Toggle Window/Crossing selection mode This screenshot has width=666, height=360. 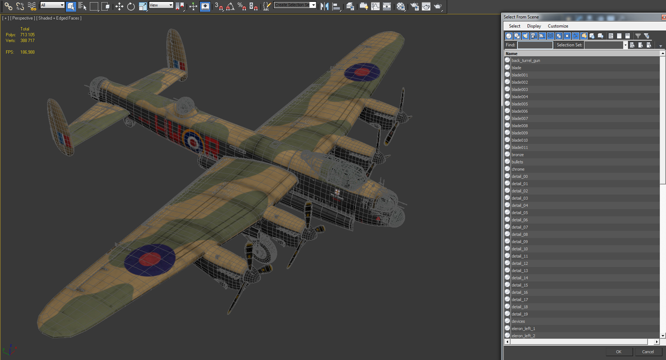[105, 6]
